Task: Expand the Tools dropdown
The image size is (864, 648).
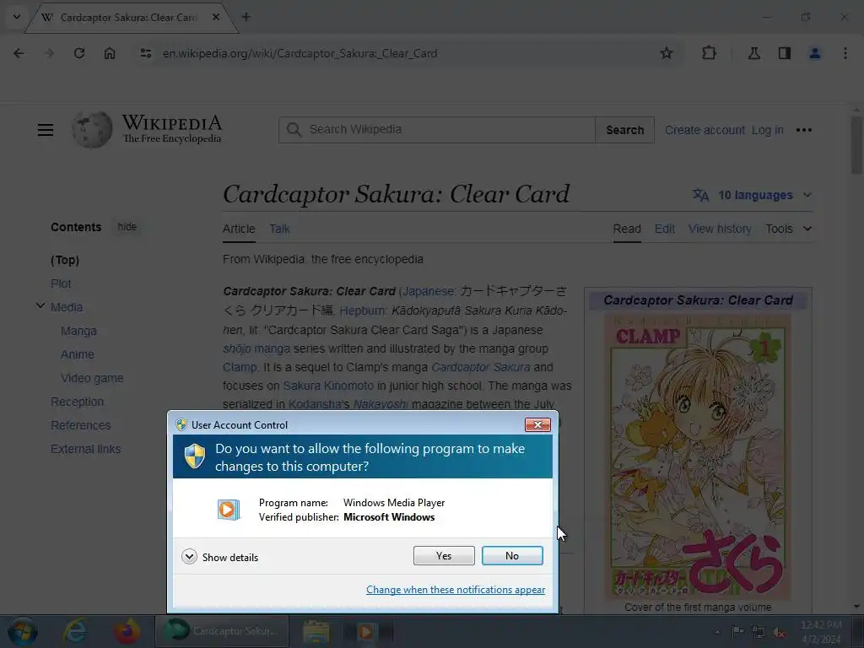Action: 788,229
